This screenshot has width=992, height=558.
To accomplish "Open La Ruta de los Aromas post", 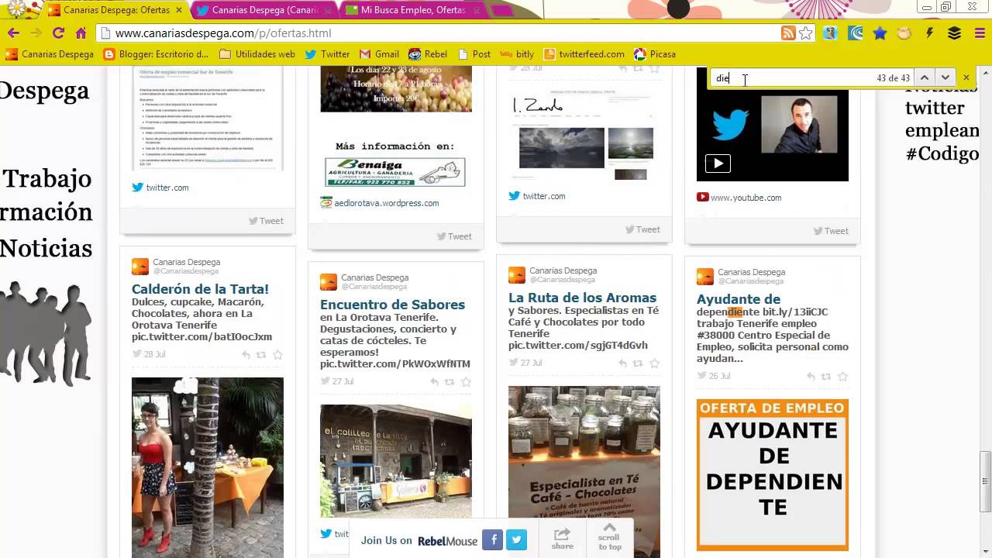I will (582, 298).
